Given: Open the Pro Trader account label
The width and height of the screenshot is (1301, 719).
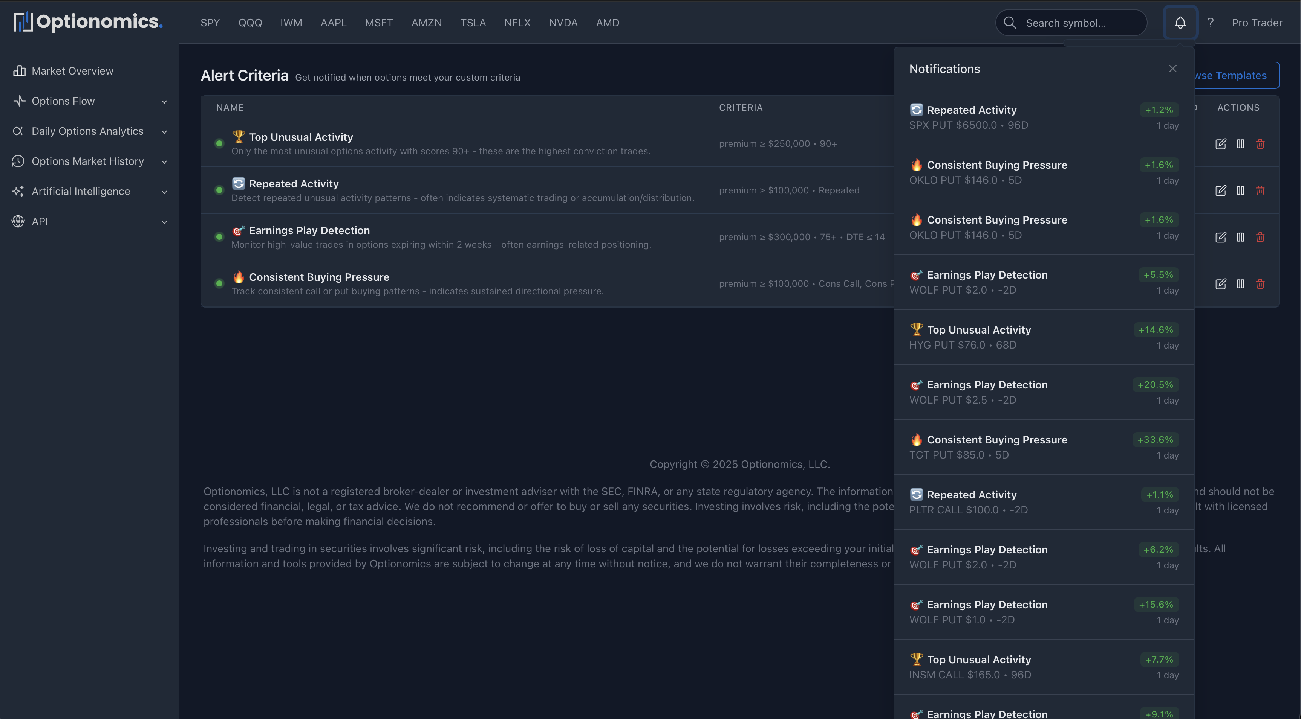Looking at the screenshot, I should (x=1257, y=22).
